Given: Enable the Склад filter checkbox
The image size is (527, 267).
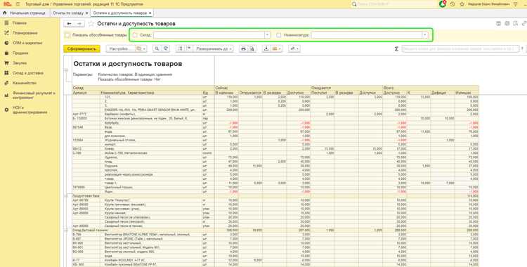Looking at the screenshot, I should [x=135, y=35].
